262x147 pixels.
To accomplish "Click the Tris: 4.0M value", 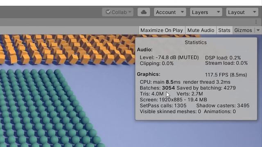I will (x=151, y=94).
